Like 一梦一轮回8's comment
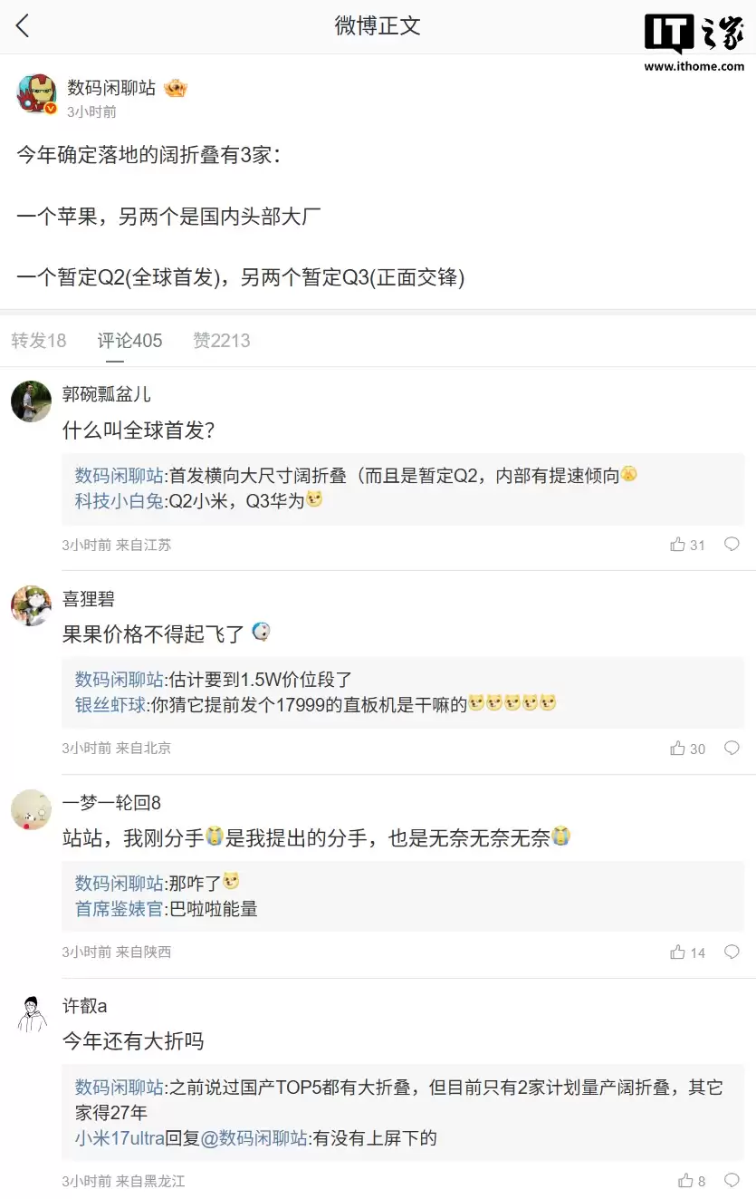 click(677, 952)
